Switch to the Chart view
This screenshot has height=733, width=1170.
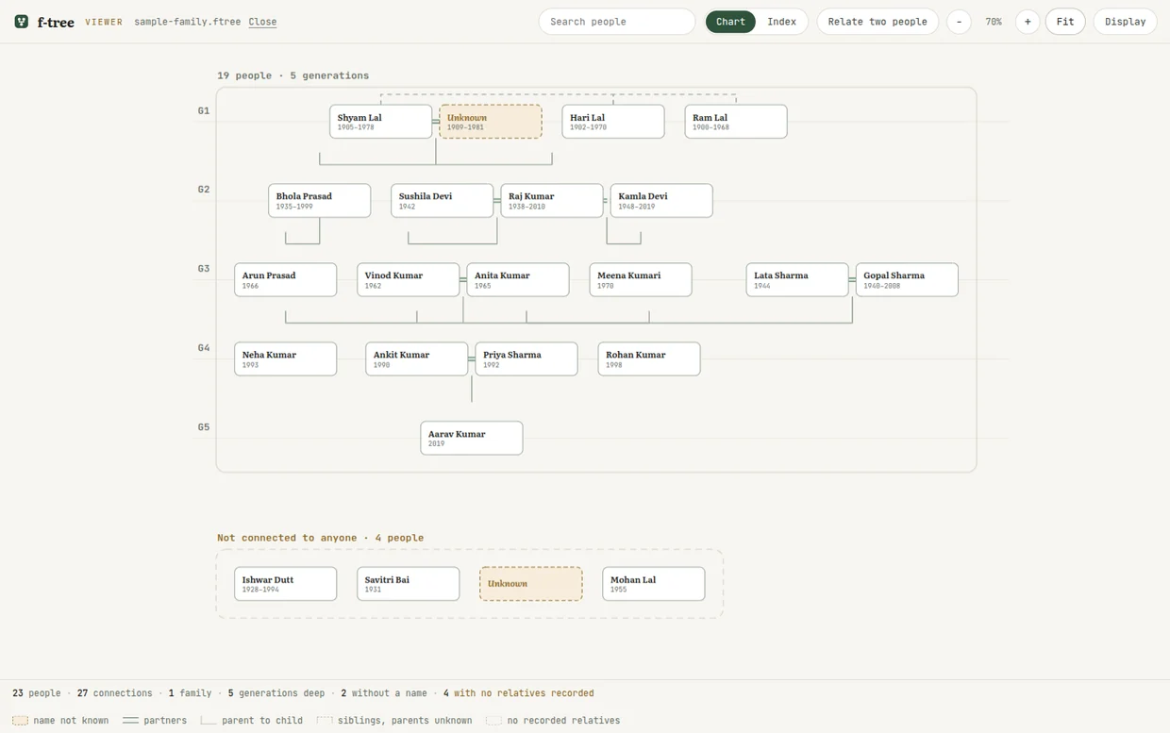(730, 22)
